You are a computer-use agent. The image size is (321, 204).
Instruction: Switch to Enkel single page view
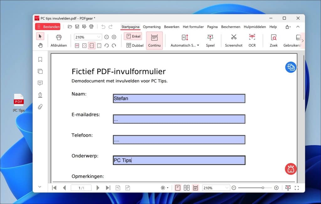[133, 36]
